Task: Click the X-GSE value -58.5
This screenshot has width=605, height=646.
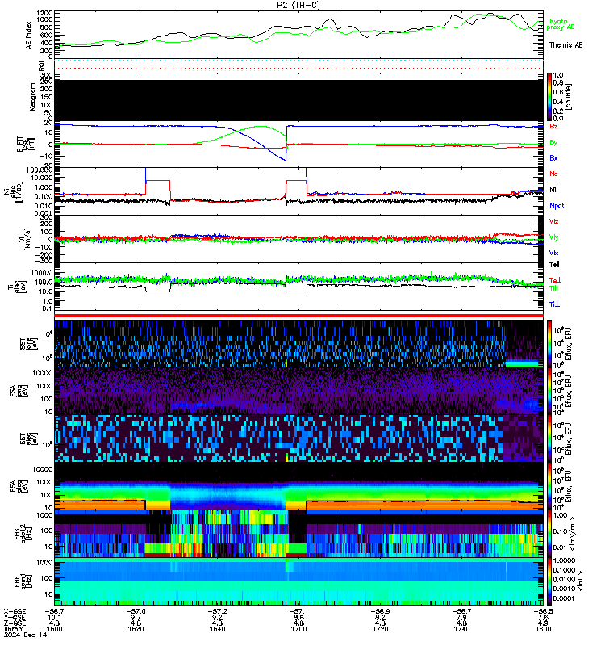Action: (543, 612)
